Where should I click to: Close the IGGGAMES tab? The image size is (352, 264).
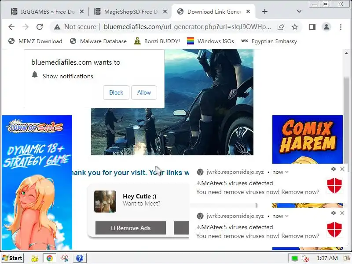click(x=82, y=11)
